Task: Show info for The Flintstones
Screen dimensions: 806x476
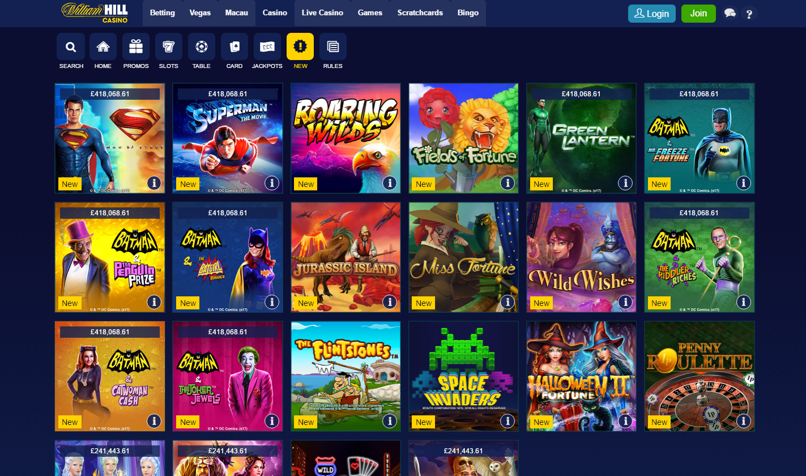Action: (x=390, y=421)
